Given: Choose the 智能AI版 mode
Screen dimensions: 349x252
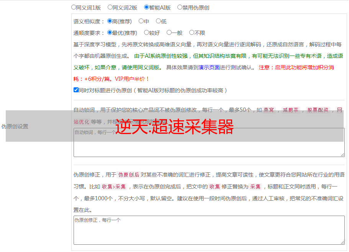Looking at the screenshot, I should coord(146,7).
